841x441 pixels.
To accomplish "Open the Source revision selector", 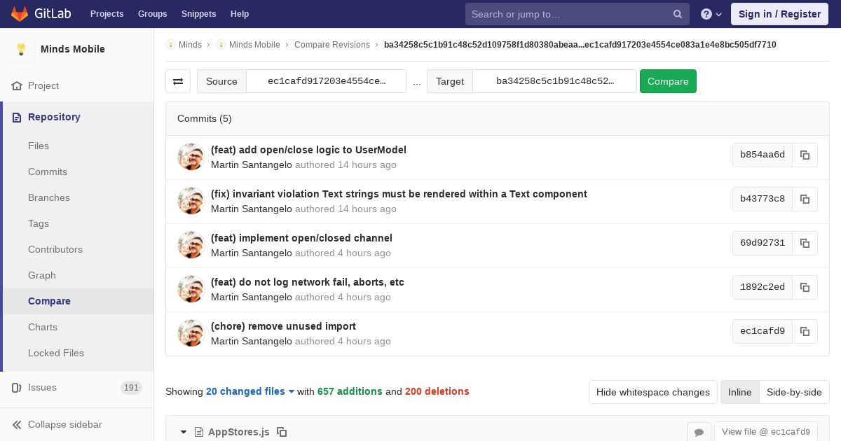I will [327, 81].
